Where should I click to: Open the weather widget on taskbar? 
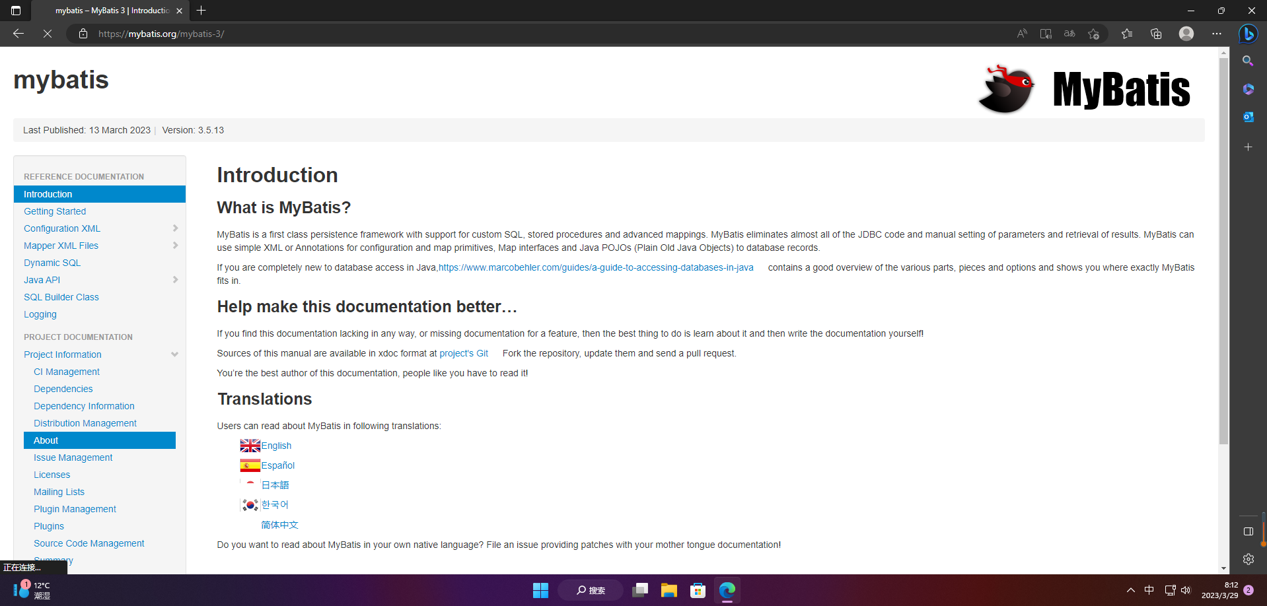tap(32, 590)
